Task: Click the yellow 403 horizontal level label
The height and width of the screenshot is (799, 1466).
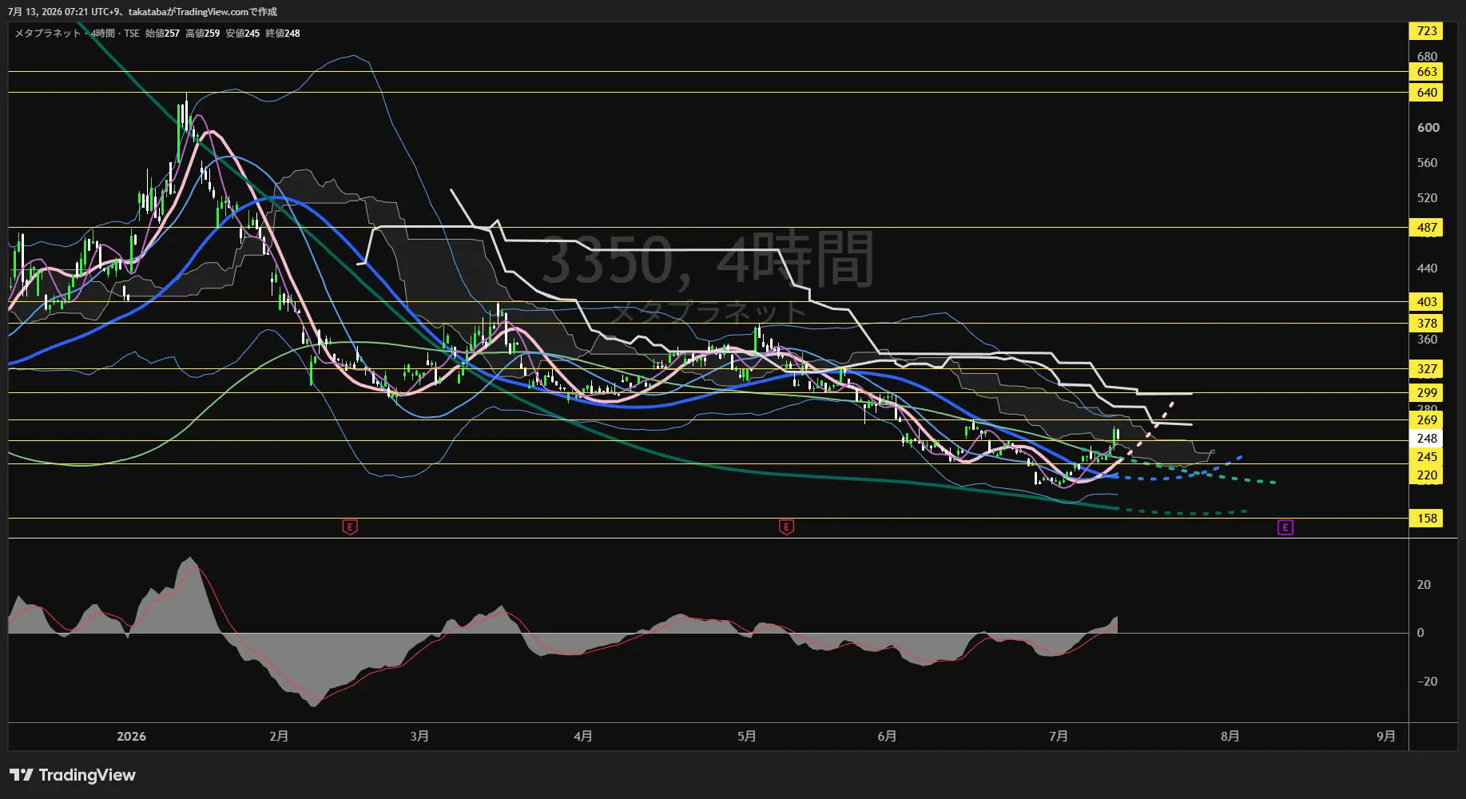Action: [1427, 302]
